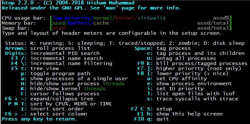The image size is (250, 124).
Task: Click 'F9 k:' key label
Action: pyautogui.click(x=145, y=63)
